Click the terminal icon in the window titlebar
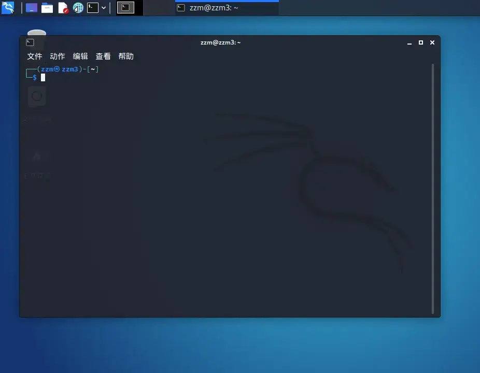Screen dimensions: 480x373 click(30, 42)
